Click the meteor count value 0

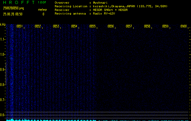pos(43,14)
